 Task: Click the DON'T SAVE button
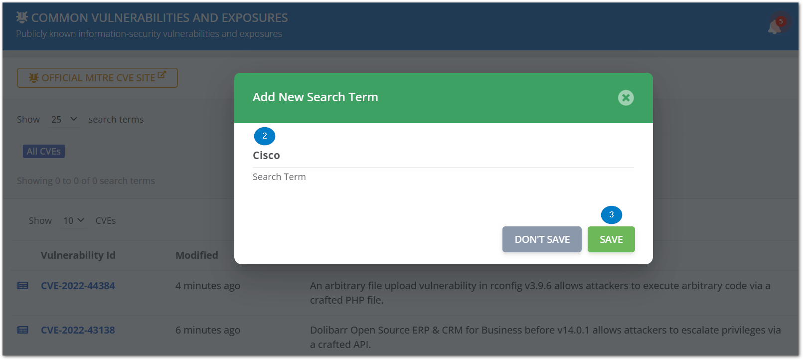point(542,239)
